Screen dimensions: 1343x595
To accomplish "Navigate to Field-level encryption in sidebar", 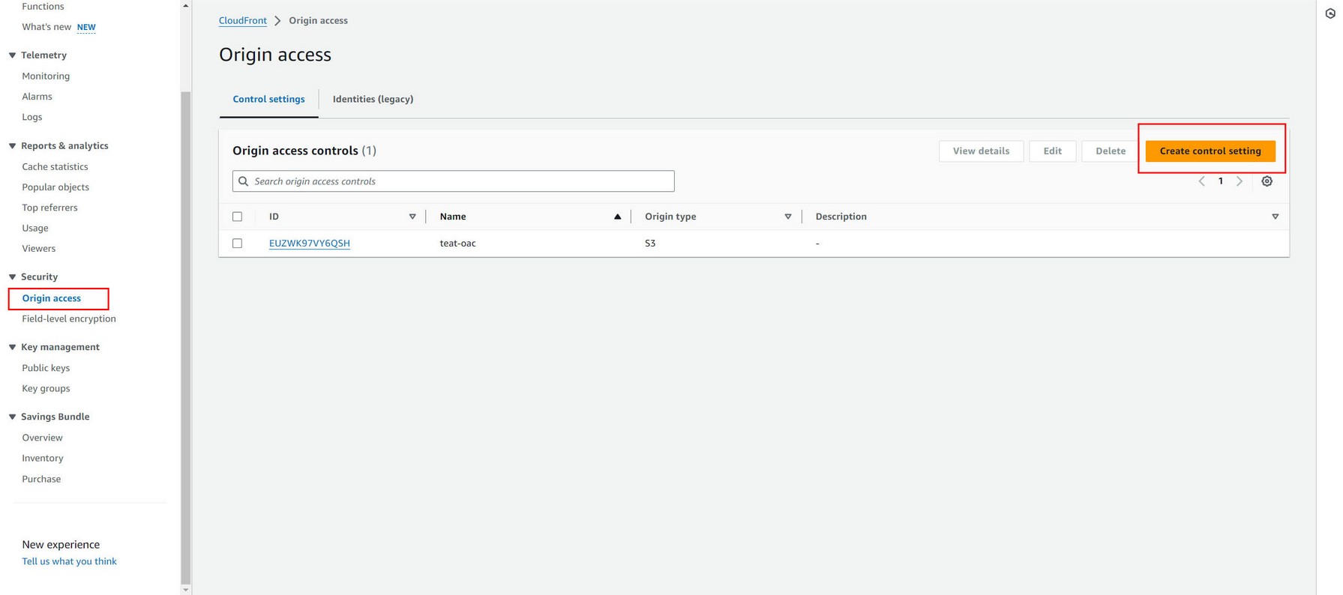I will (x=69, y=318).
